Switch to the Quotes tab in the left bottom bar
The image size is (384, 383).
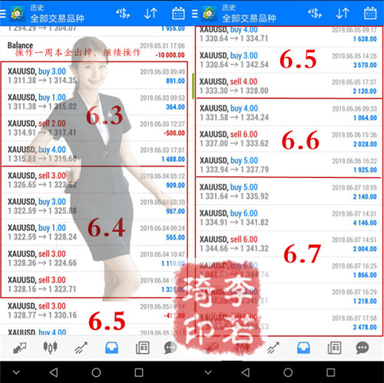[x=19, y=348]
